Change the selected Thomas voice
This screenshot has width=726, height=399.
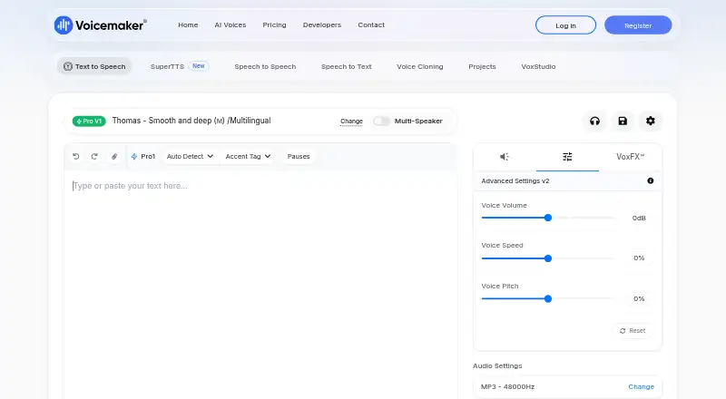351,122
